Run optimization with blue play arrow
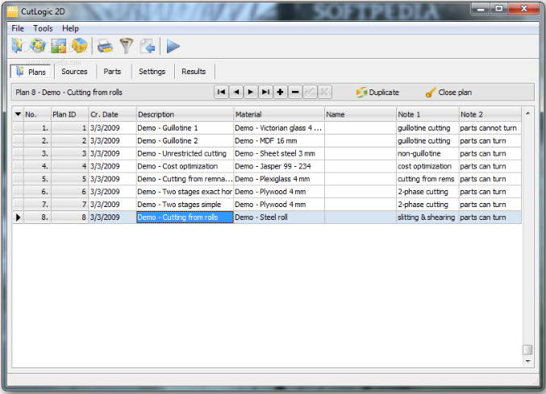 click(173, 46)
